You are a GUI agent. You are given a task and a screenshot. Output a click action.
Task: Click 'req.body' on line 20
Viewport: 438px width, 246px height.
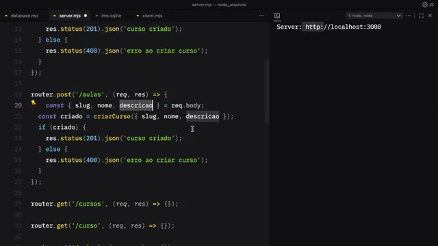pos(185,105)
